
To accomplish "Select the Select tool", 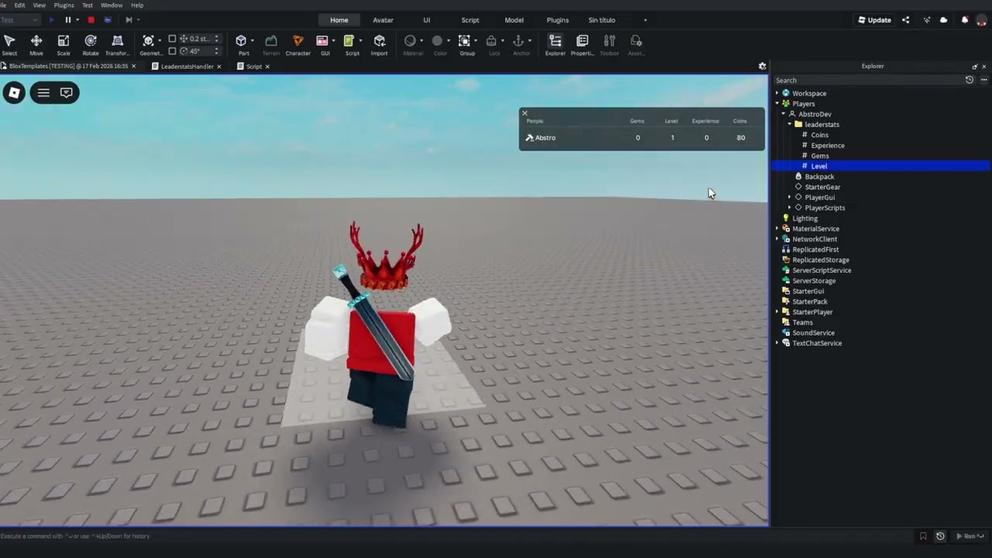I will (x=9, y=45).
